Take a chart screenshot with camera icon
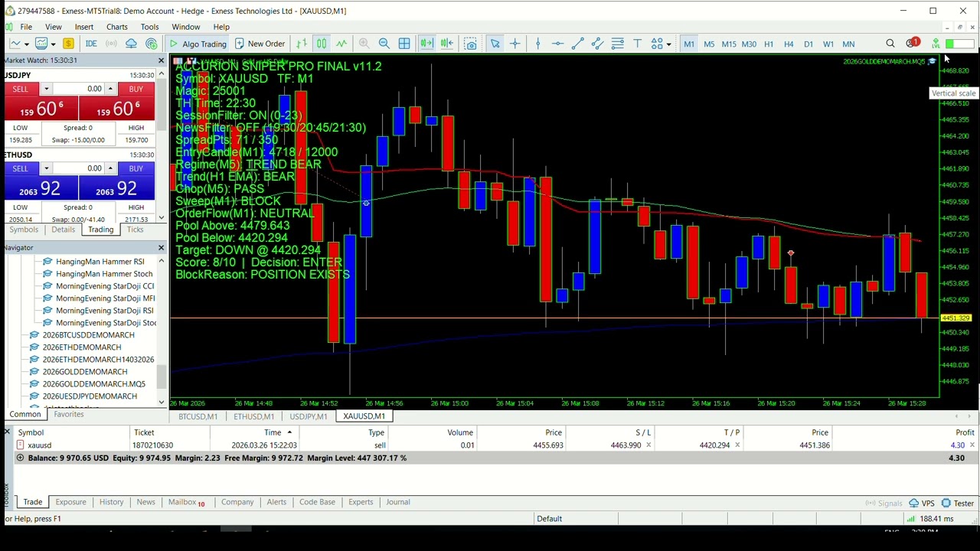This screenshot has height=551, width=980. coord(471,44)
